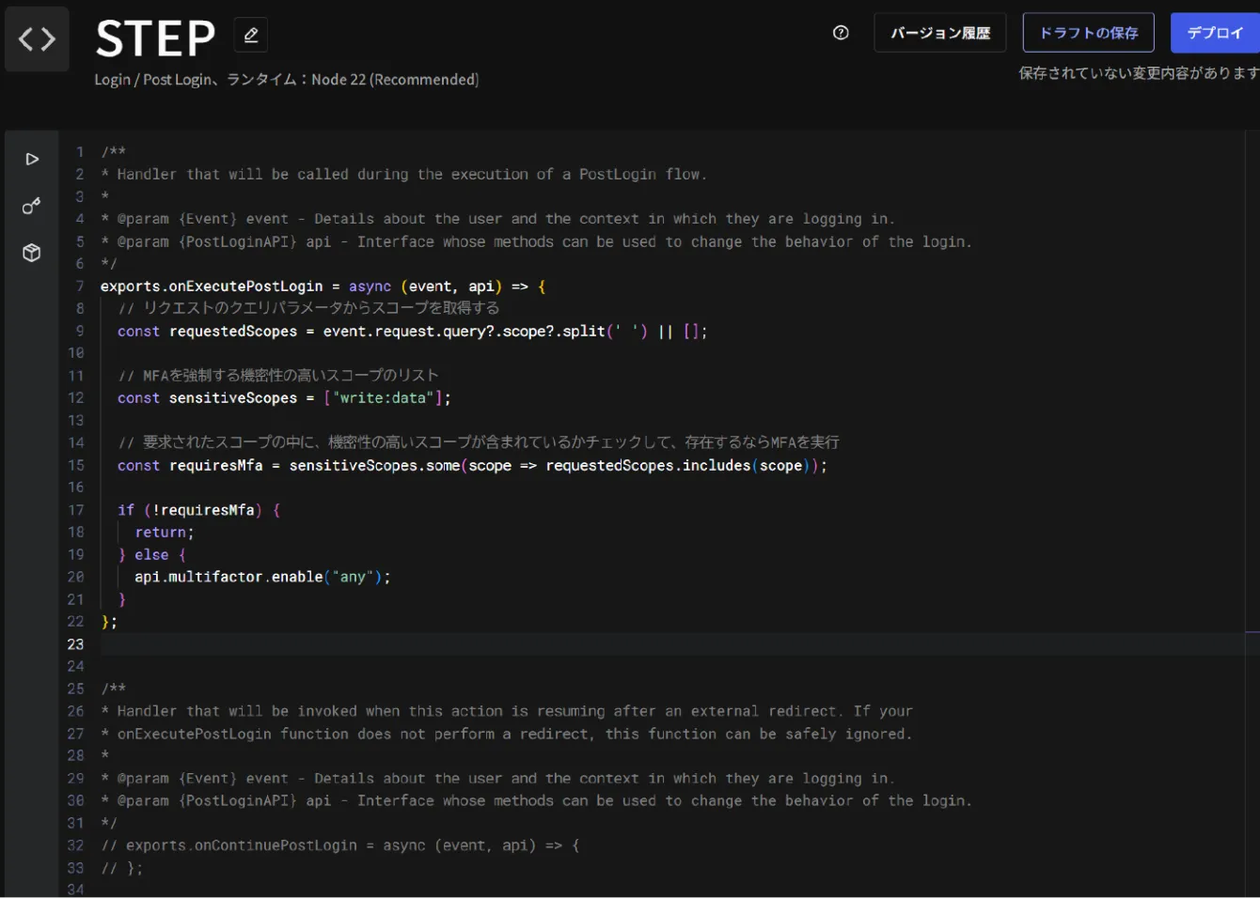Save the draft with ドラフトの保存
This screenshot has width=1260, height=898.
[x=1088, y=33]
